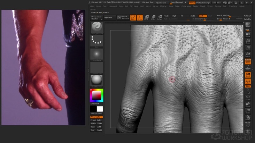The height and width of the screenshot is (143, 255).
Task: Open LightBox browser
Action: click(110, 18)
